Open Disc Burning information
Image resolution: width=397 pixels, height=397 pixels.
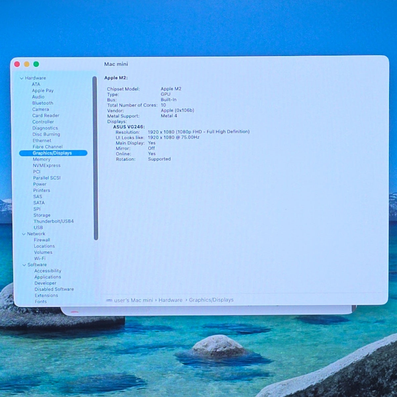(46, 134)
